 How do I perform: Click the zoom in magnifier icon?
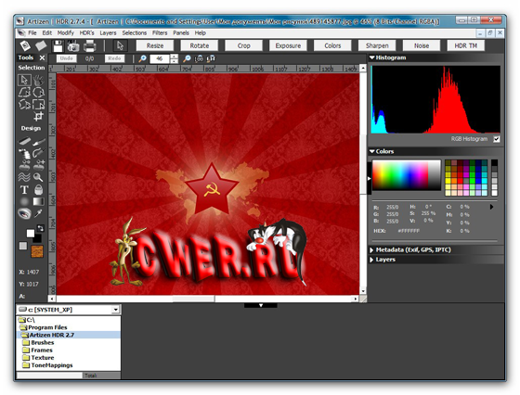click(142, 58)
